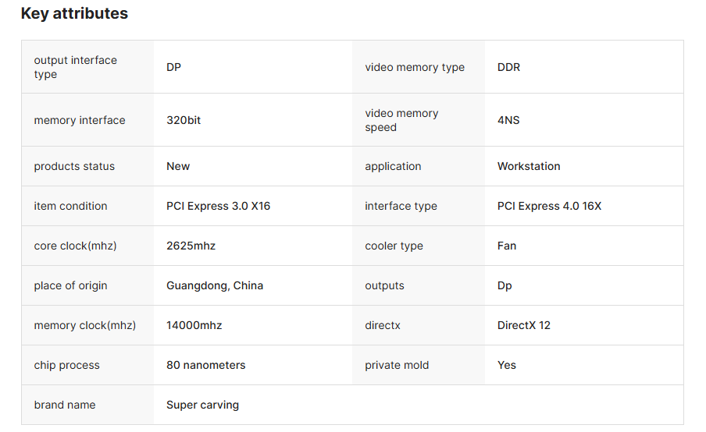Click the 'item condition' label
Image resolution: width=706 pixels, height=432 pixels.
(x=71, y=206)
